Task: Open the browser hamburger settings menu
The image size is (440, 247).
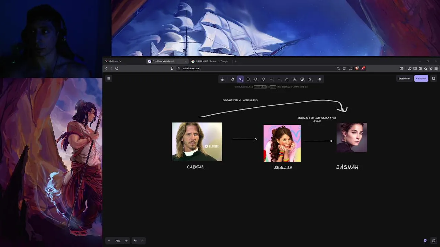Action: 436,68
